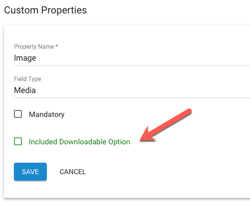Click the green Included Downloadable Option label
Image resolution: width=250 pixels, height=206 pixels.
(80, 142)
